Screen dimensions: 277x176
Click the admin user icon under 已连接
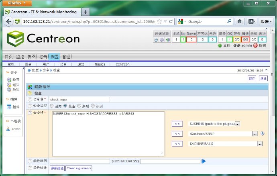tap(8, 129)
